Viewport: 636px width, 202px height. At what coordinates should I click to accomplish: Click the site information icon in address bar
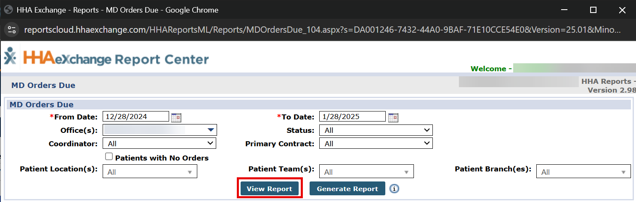point(12,30)
